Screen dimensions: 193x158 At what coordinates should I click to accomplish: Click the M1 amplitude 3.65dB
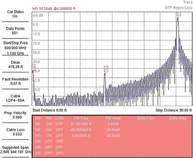113,124
